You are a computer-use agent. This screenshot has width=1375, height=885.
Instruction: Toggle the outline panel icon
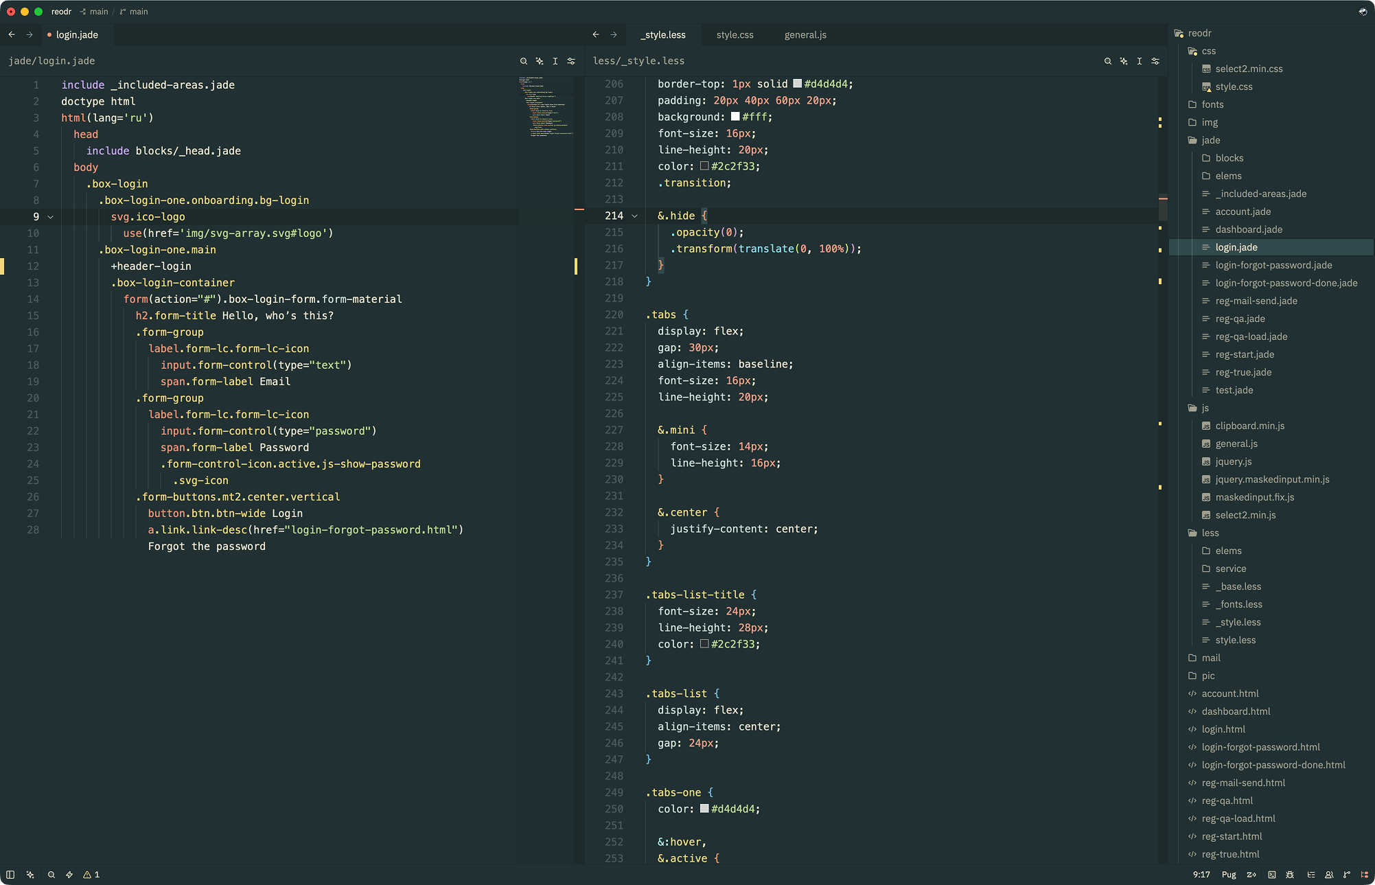point(1311,875)
